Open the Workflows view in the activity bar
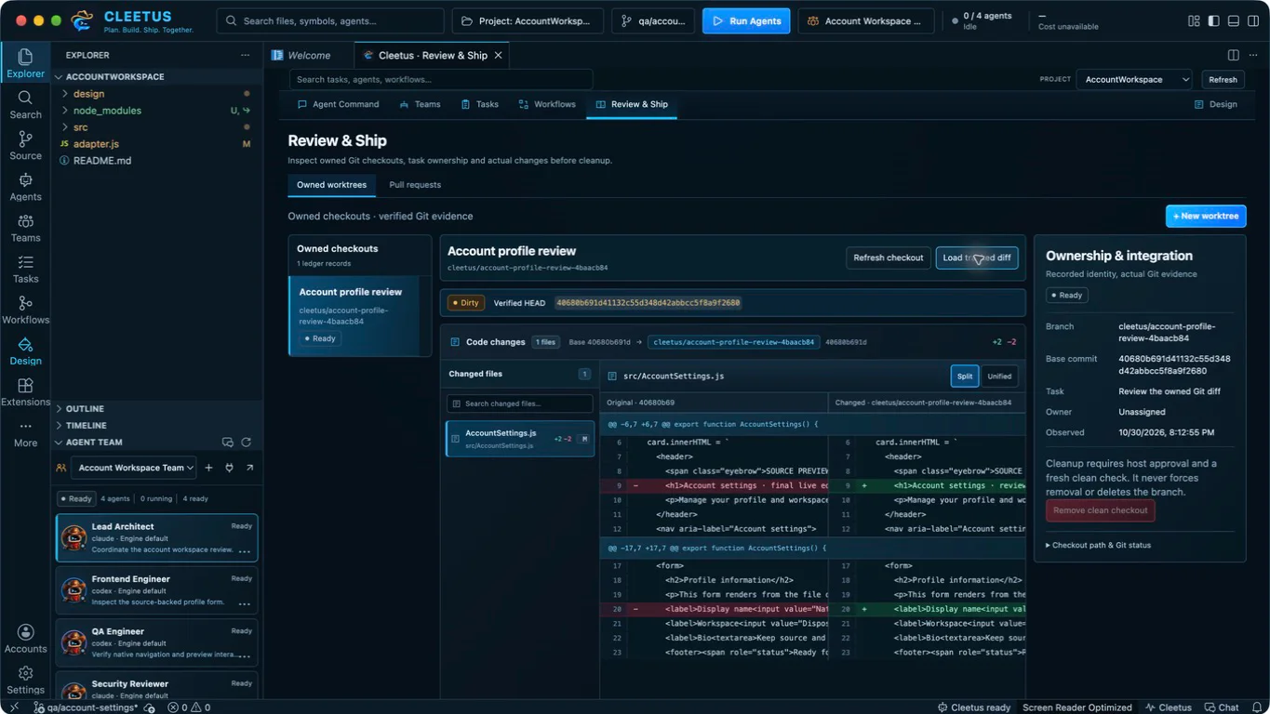The width and height of the screenshot is (1270, 714). pos(25,309)
